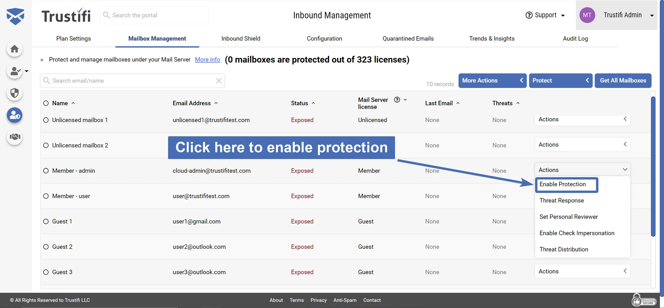Screen dimensions: 664x308
Task: Expand Actions dropdown for Guest 3
Action: (x=582, y=271)
